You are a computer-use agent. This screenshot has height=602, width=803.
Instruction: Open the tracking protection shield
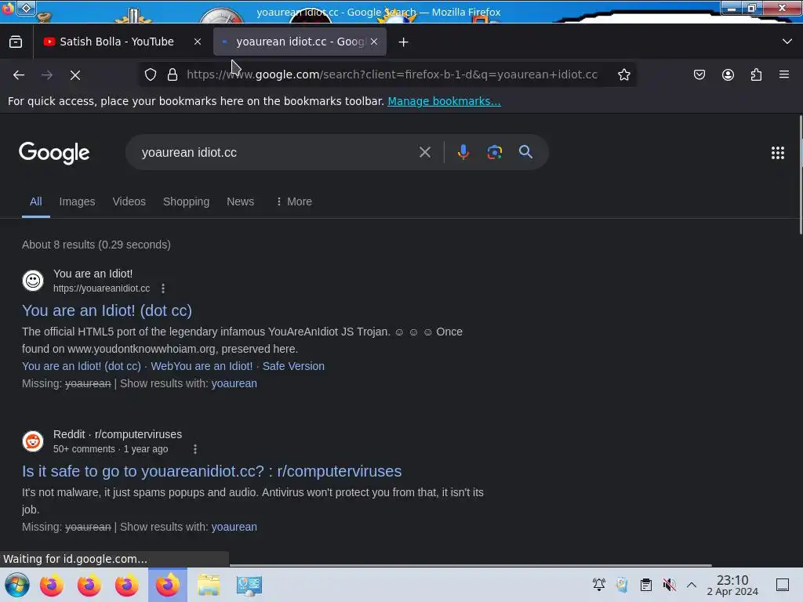tap(150, 74)
